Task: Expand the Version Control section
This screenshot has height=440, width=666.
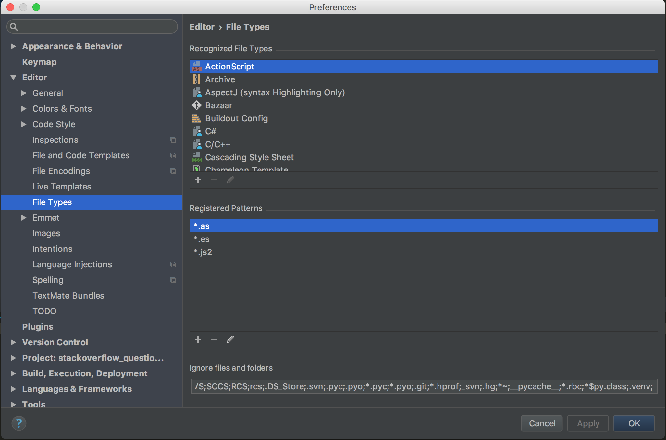Action: tap(13, 342)
